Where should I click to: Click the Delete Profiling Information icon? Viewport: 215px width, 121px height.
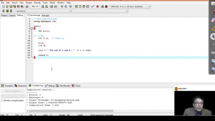point(106,6)
